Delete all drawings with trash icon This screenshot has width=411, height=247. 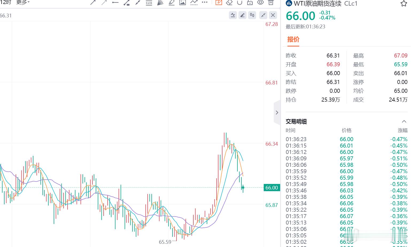tap(271, 2)
